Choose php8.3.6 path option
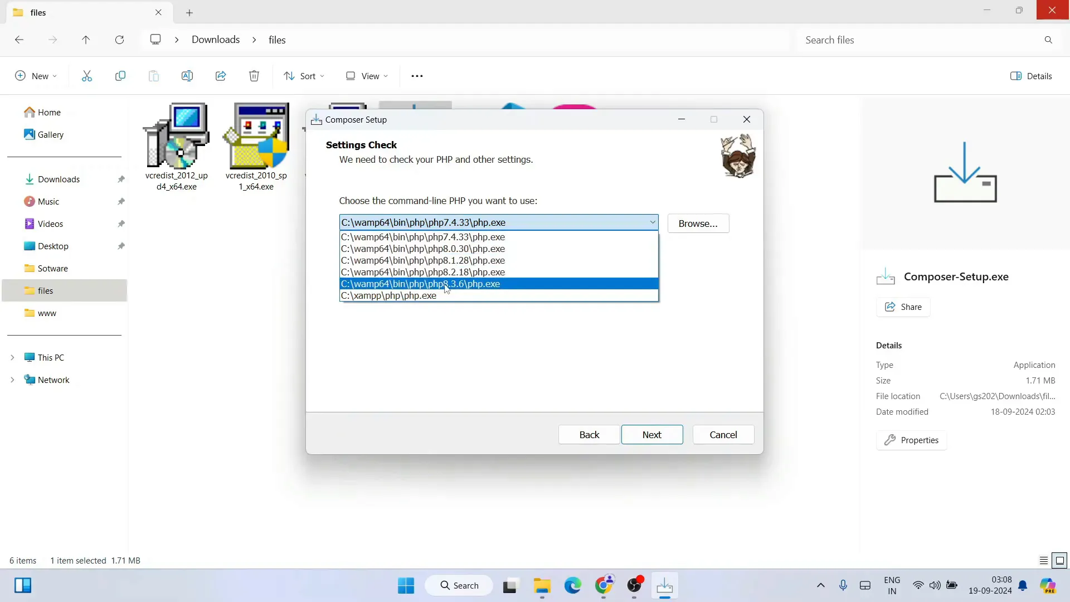This screenshot has height=602, width=1070. [499, 284]
